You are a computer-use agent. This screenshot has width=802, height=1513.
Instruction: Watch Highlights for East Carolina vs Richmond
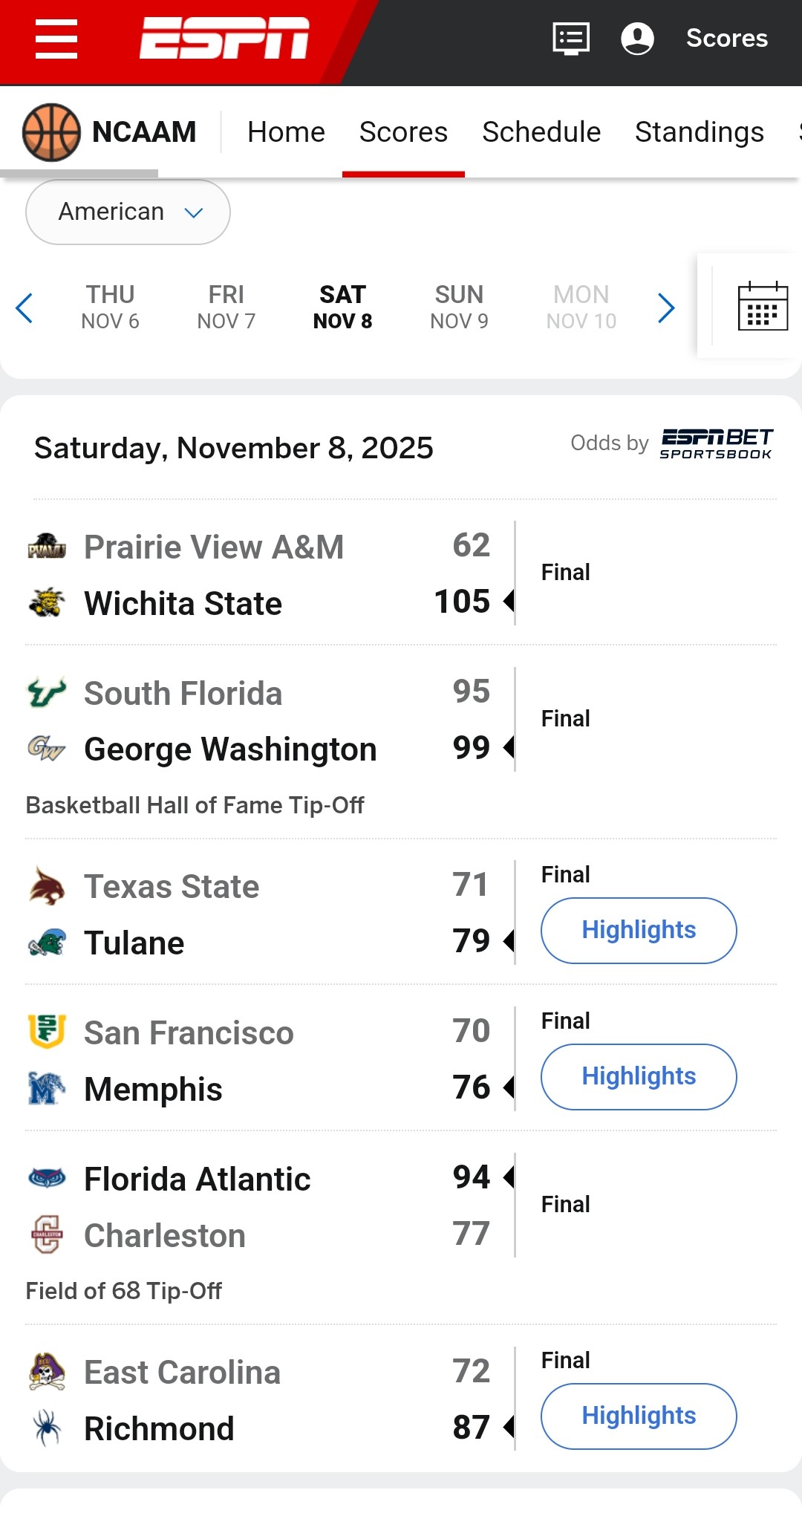click(x=639, y=1416)
